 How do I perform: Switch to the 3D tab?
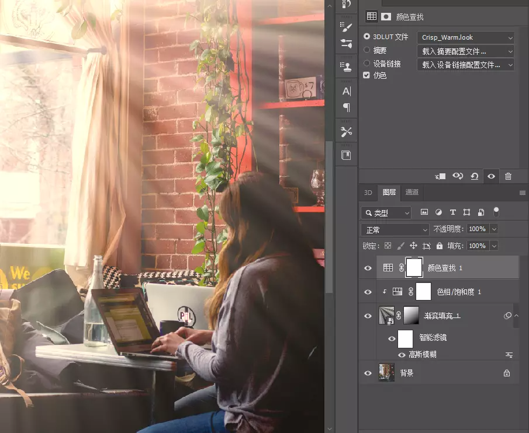[368, 192]
